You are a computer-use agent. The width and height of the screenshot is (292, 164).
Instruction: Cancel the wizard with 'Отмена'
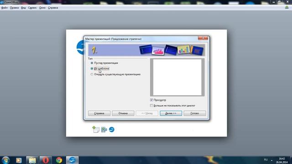(x=123, y=113)
